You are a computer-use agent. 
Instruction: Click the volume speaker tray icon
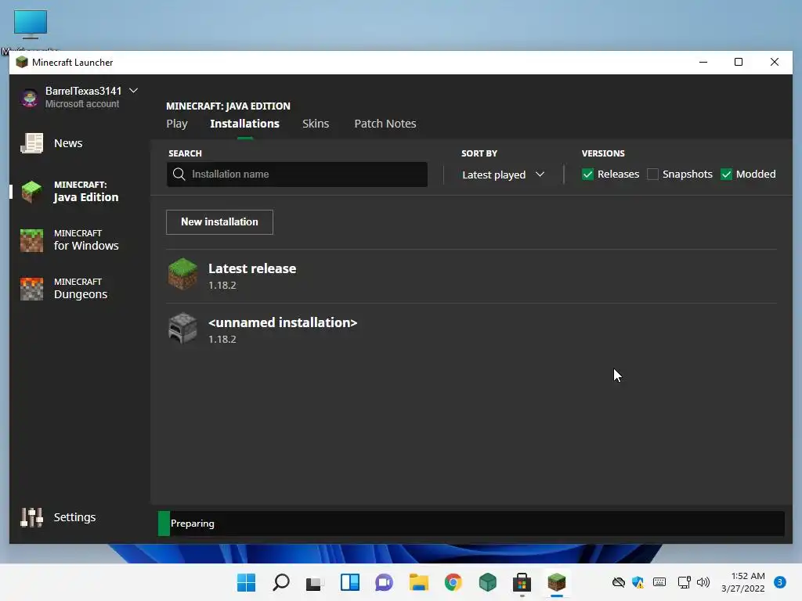(703, 582)
